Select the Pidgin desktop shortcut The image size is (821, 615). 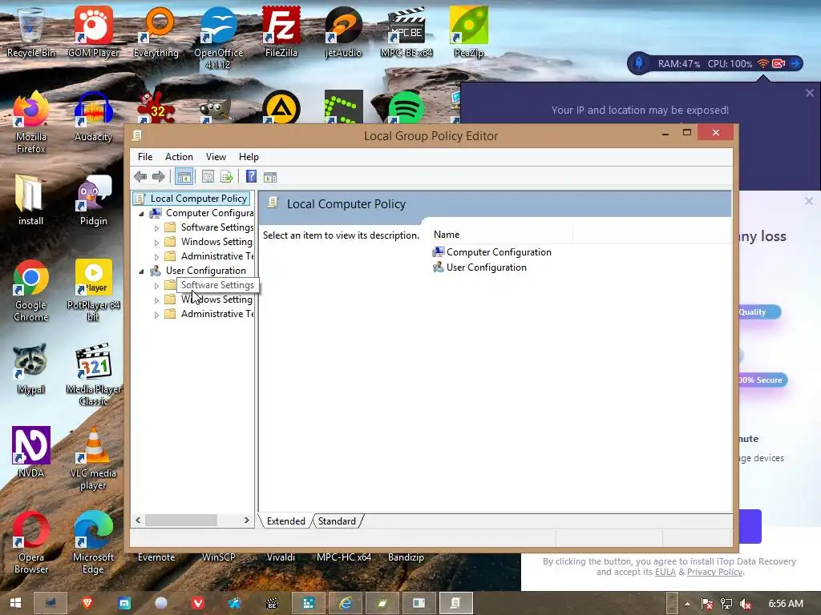(93, 199)
